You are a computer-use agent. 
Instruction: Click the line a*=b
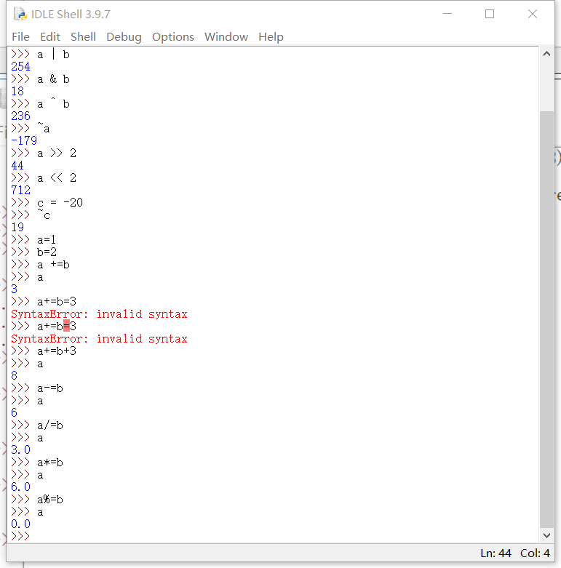[50, 463]
